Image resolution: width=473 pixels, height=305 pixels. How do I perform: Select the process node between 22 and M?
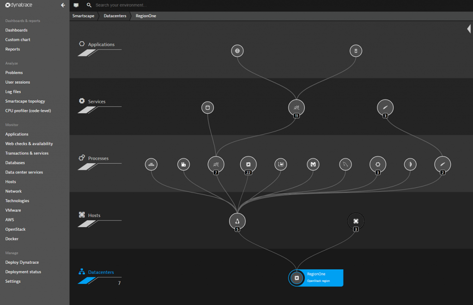[281, 165]
